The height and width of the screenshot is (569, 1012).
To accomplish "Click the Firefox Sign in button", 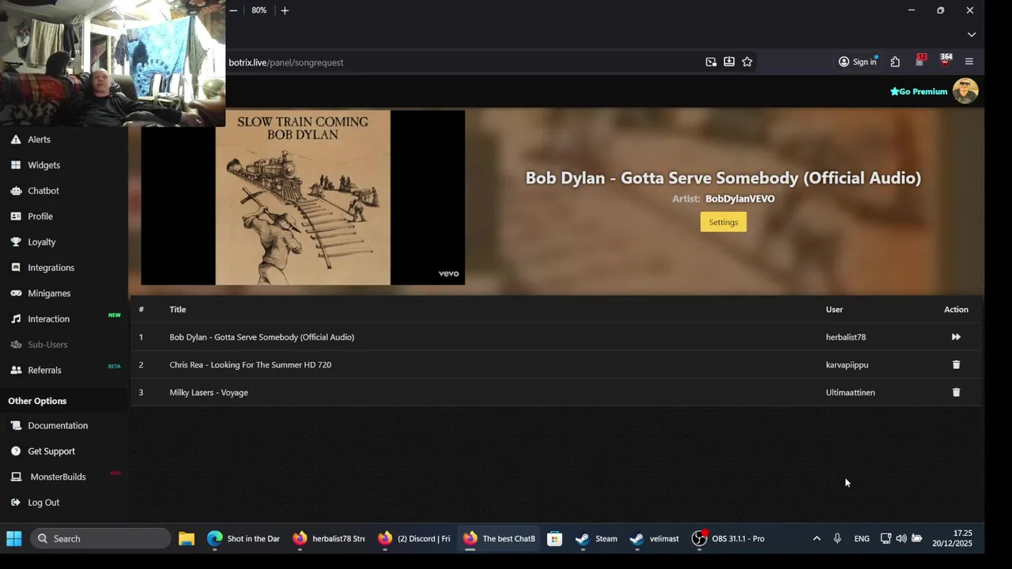I will click(858, 62).
